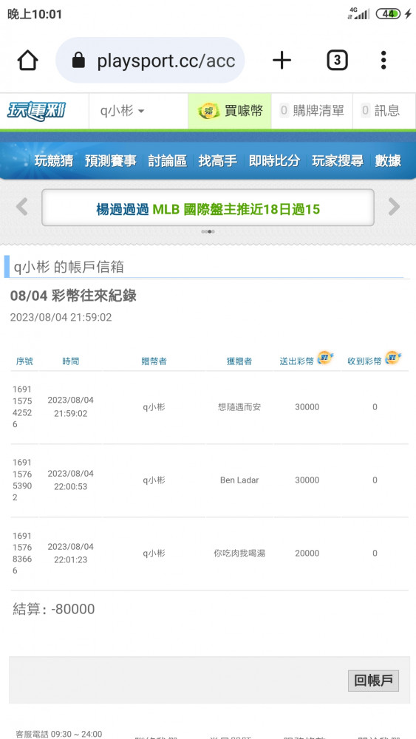Click the 獲贈者 column header

tap(239, 361)
